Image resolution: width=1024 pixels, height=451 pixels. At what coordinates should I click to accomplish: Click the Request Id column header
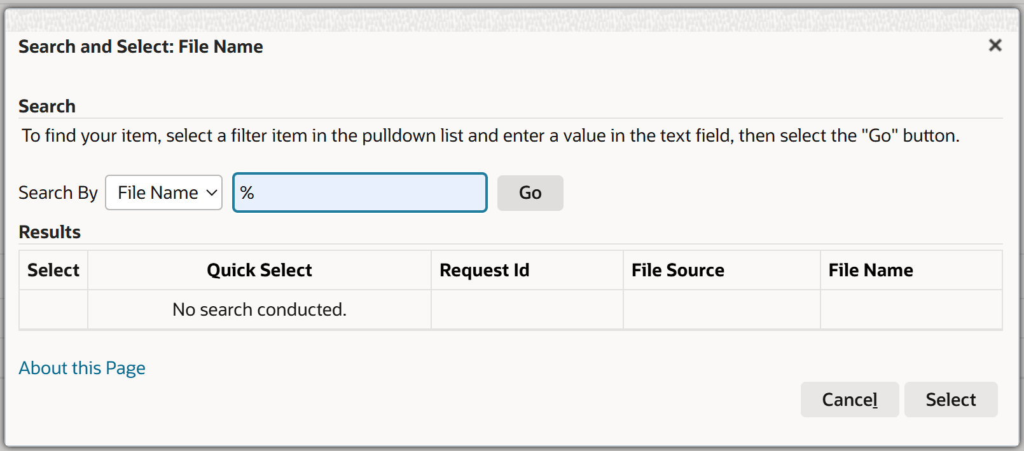click(x=485, y=271)
